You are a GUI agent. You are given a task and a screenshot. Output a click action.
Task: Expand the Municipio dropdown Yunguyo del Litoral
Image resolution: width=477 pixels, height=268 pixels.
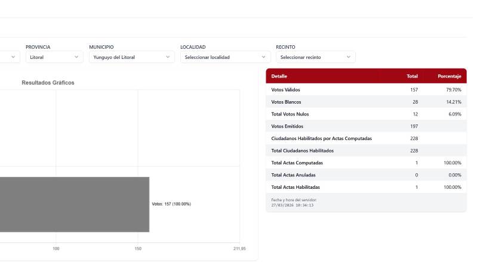pyautogui.click(x=132, y=57)
